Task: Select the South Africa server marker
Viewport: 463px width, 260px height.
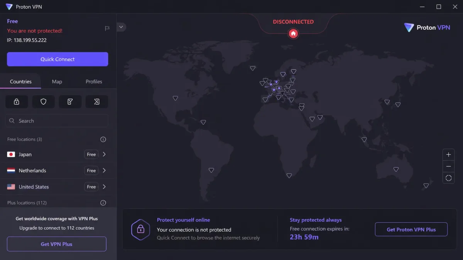Action: click(x=289, y=176)
